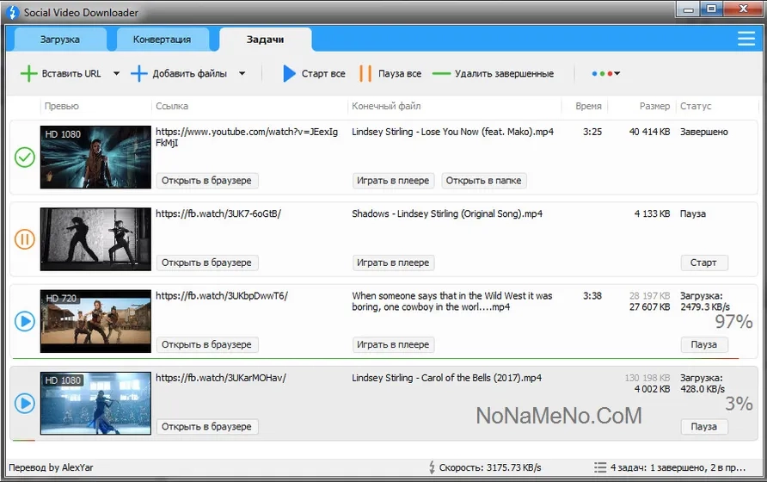The height and width of the screenshot is (482, 767).
Task: Toggle the play icon for Carol of the Bells
Action: click(x=25, y=403)
